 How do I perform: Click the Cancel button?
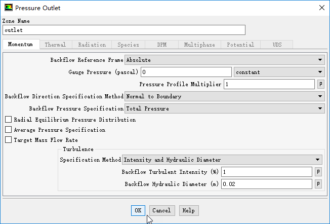click(161, 210)
